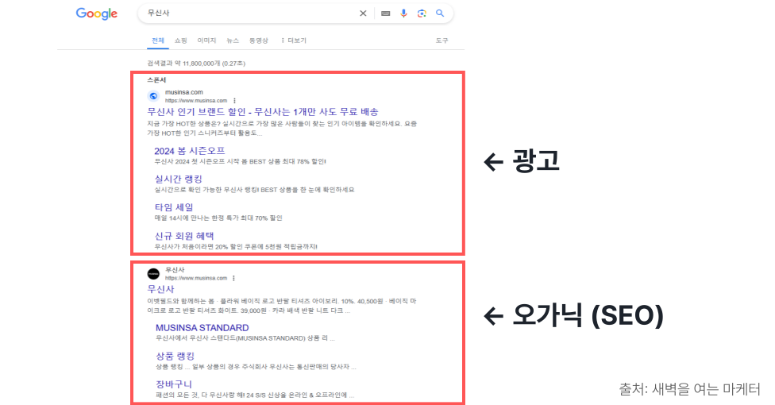Open the 도구 tools option
The height and width of the screenshot is (405, 775).
(x=441, y=40)
